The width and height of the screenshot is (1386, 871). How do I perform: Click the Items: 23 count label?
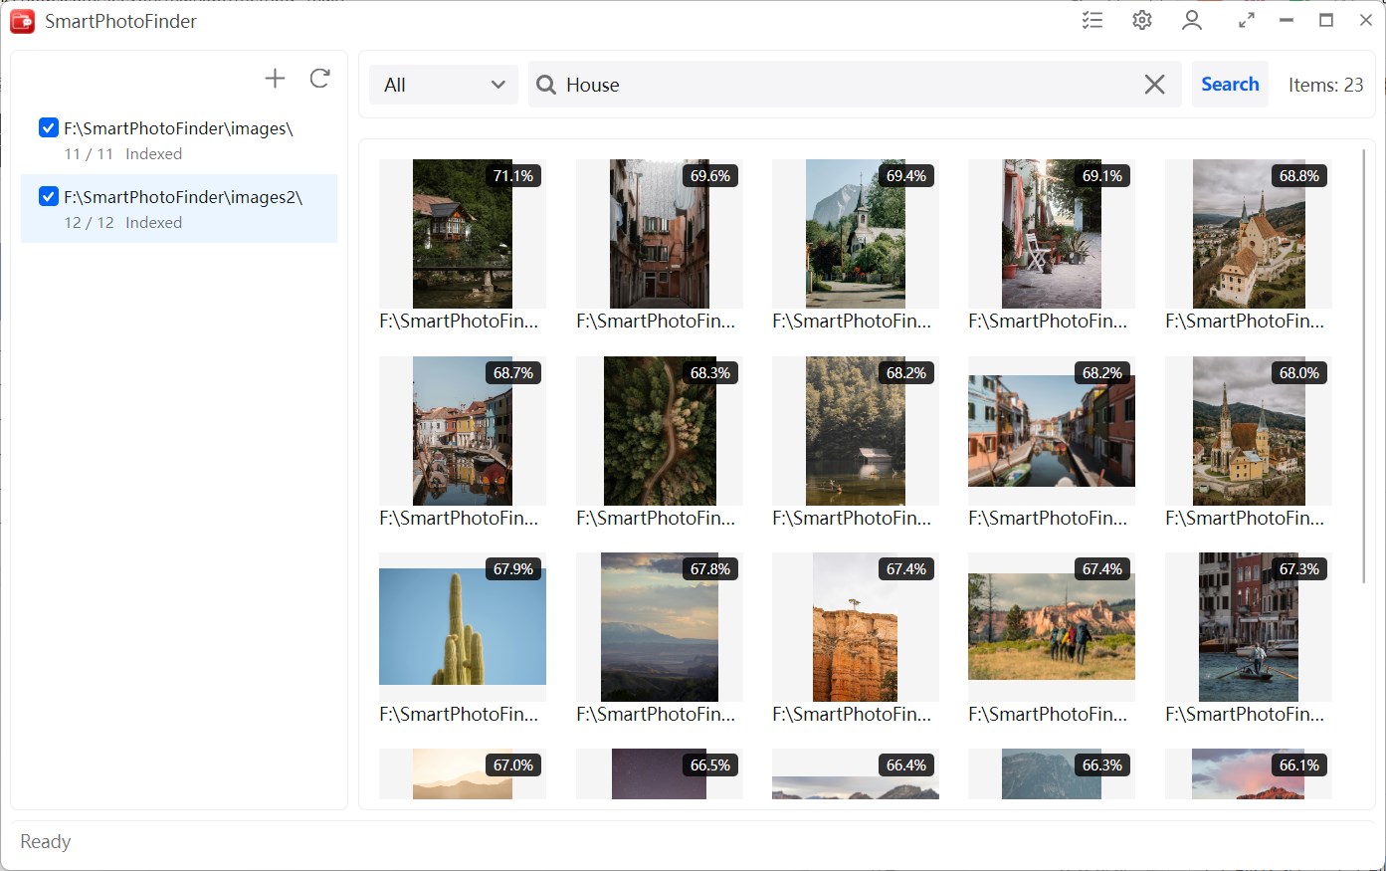1325,85
